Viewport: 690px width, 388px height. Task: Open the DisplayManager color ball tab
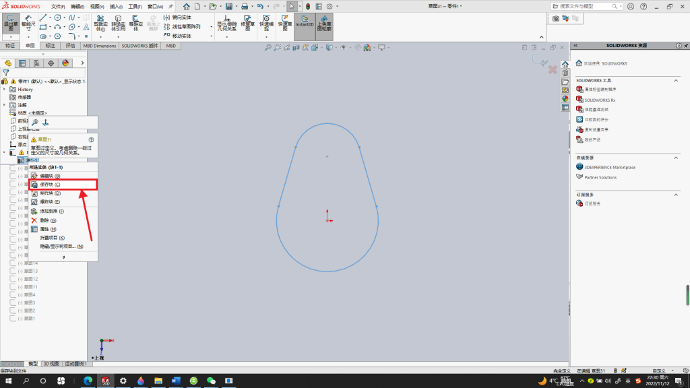click(65, 63)
